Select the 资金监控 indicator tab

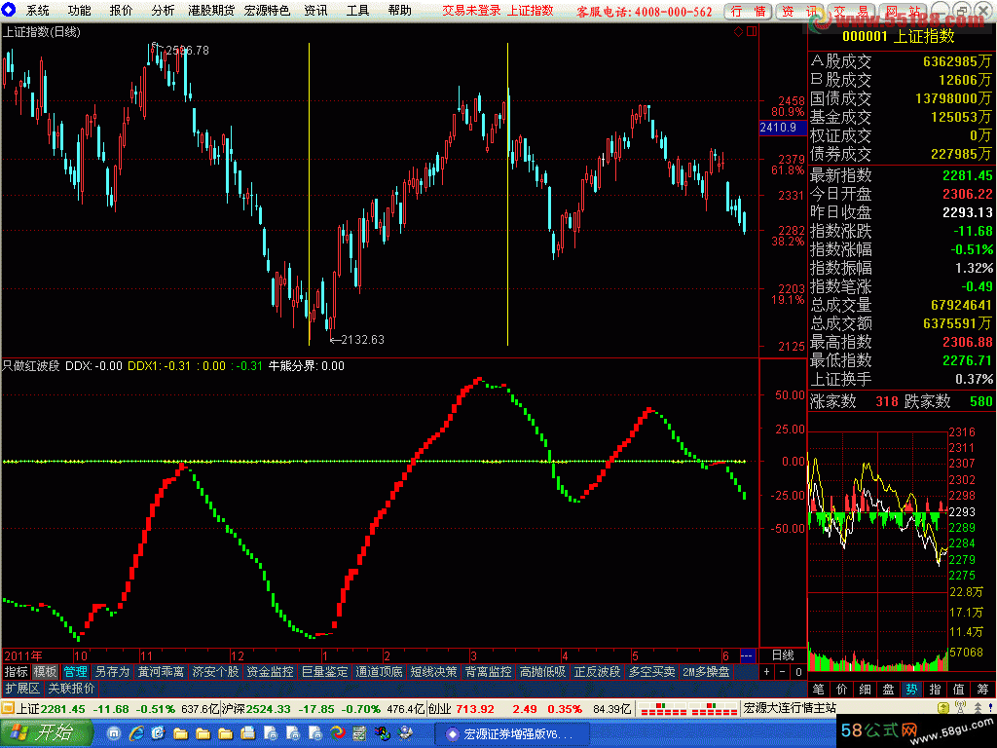tap(270, 672)
